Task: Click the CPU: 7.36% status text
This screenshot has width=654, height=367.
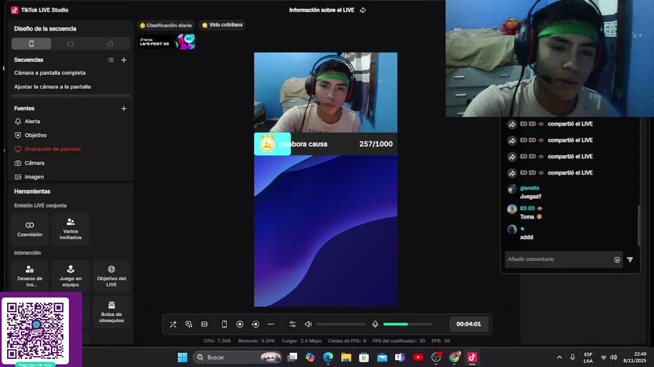Action: click(217, 341)
